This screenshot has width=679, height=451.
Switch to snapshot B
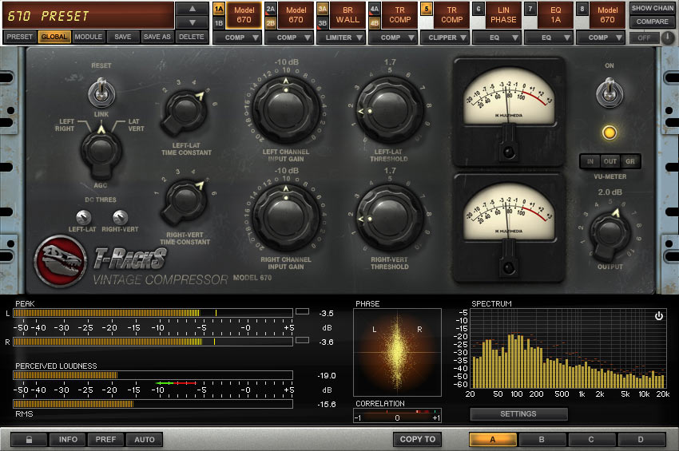coord(542,439)
